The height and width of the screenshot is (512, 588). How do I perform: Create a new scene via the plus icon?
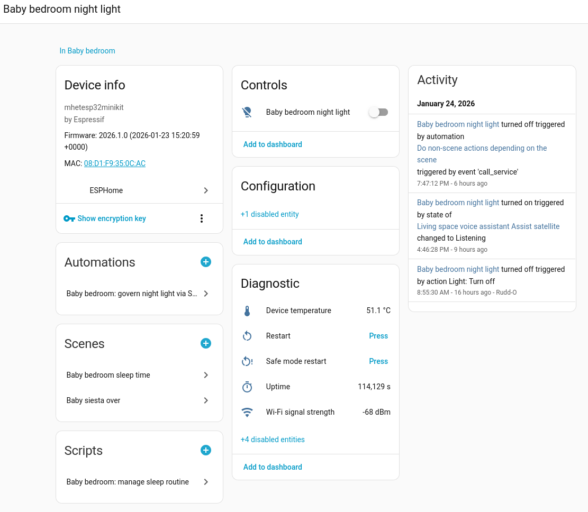205,343
